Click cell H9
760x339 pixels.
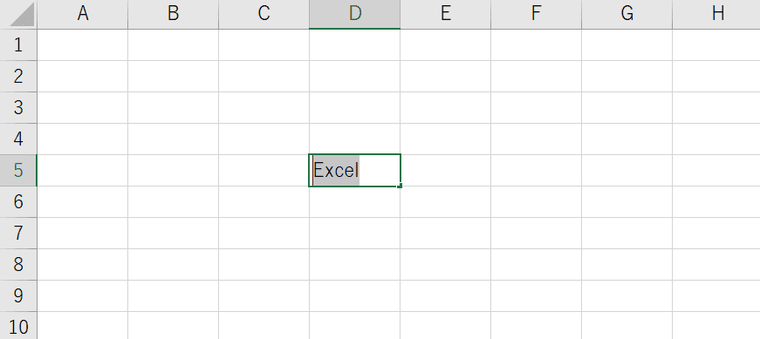pos(716,296)
